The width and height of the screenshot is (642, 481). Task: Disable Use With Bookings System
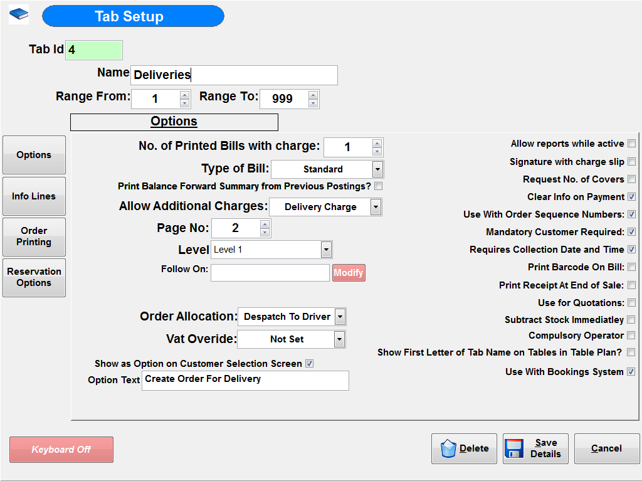coord(631,371)
